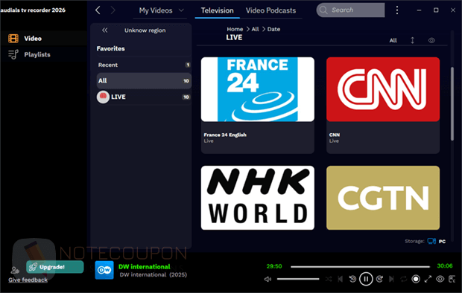Screen dimensions: 462x293
Task: Go back with the left arrow
Action: point(98,10)
